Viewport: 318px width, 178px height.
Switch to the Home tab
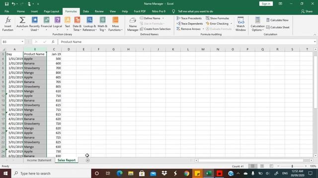tap(21, 11)
